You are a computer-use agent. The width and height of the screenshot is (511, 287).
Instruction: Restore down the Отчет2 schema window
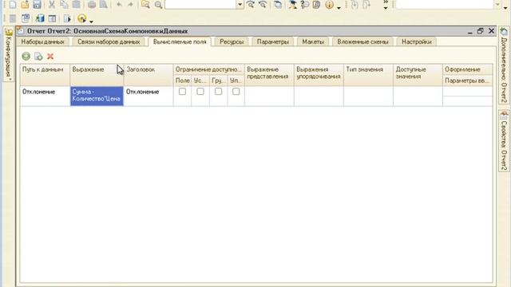pos(480,31)
